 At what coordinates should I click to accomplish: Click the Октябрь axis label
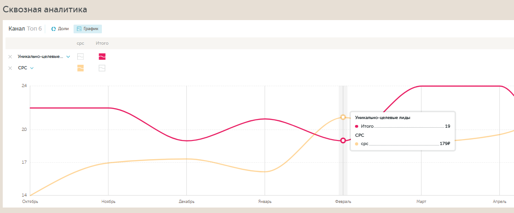click(x=30, y=202)
